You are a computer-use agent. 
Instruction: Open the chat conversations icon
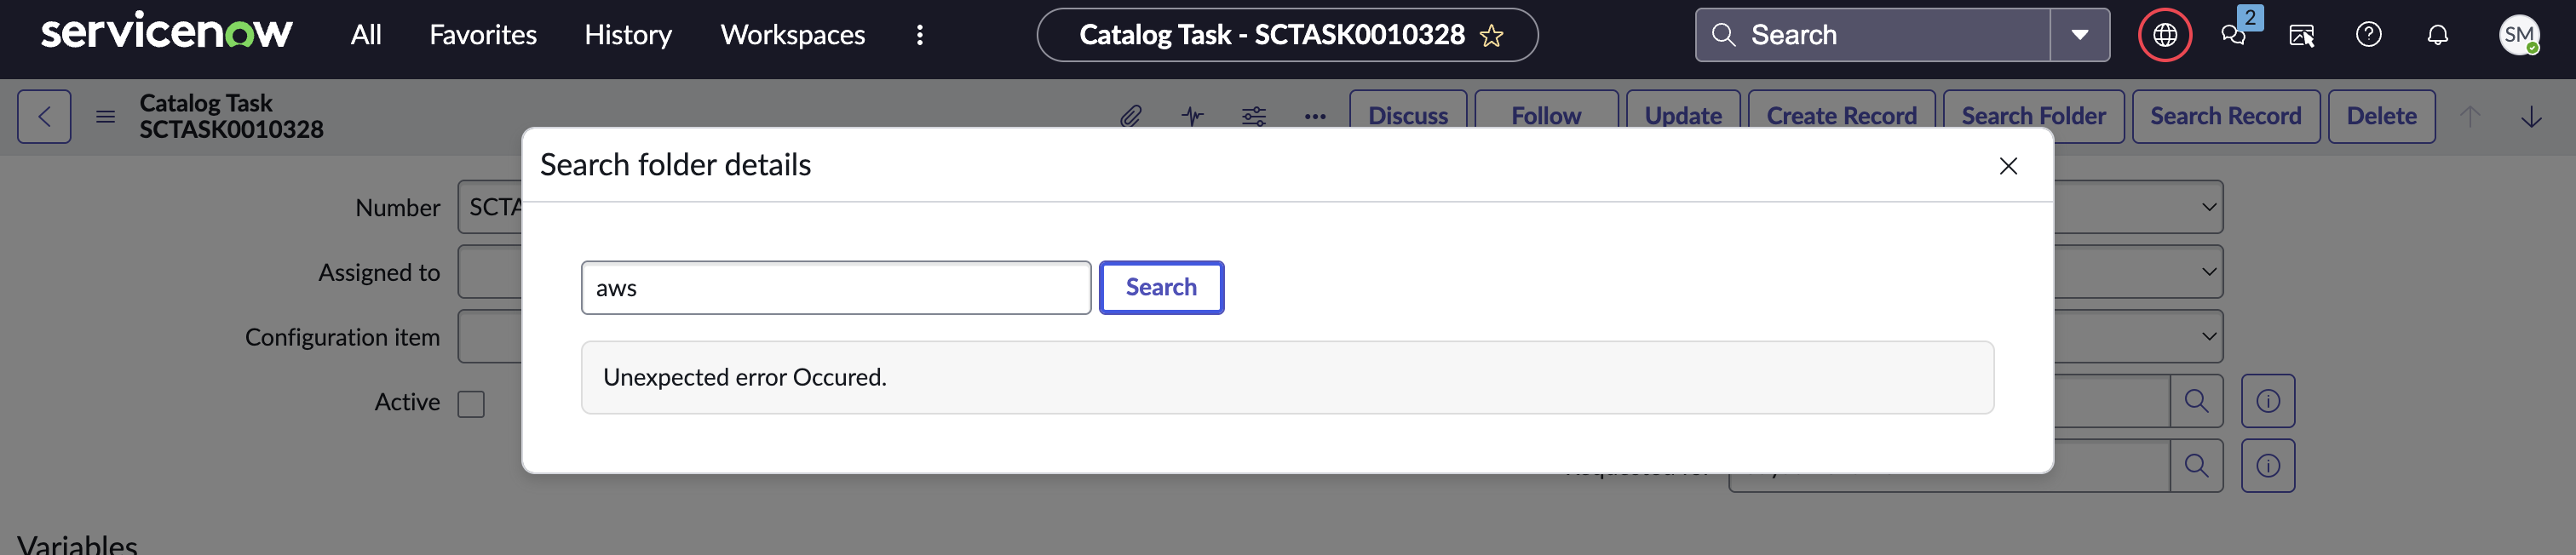coord(2233,35)
